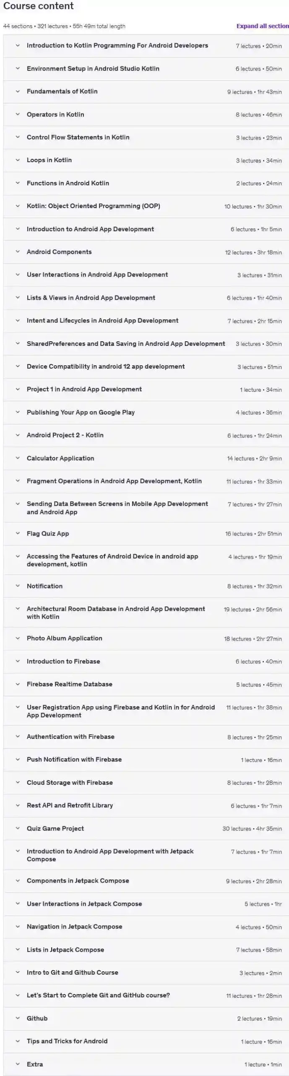The image size is (289, 1076).
Task: Click chevron beside Calculator Application
Action: tap(18, 458)
